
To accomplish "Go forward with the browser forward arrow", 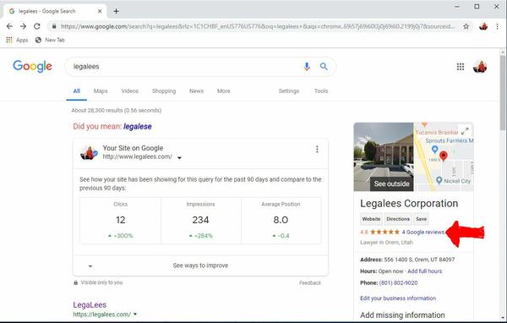I will click(23, 26).
